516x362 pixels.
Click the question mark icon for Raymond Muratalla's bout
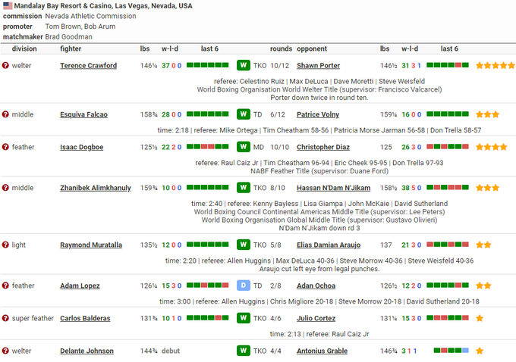click(6, 245)
